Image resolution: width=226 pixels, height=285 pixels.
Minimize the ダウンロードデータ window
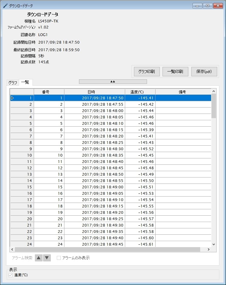(x=197, y=6)
